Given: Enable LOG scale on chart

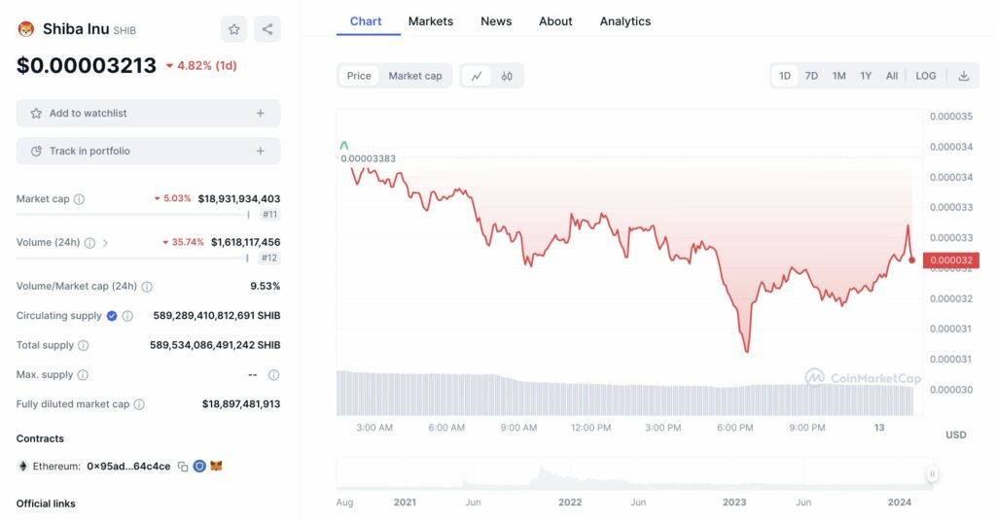Looking at the screenshot, I should [x=926, y=76].
